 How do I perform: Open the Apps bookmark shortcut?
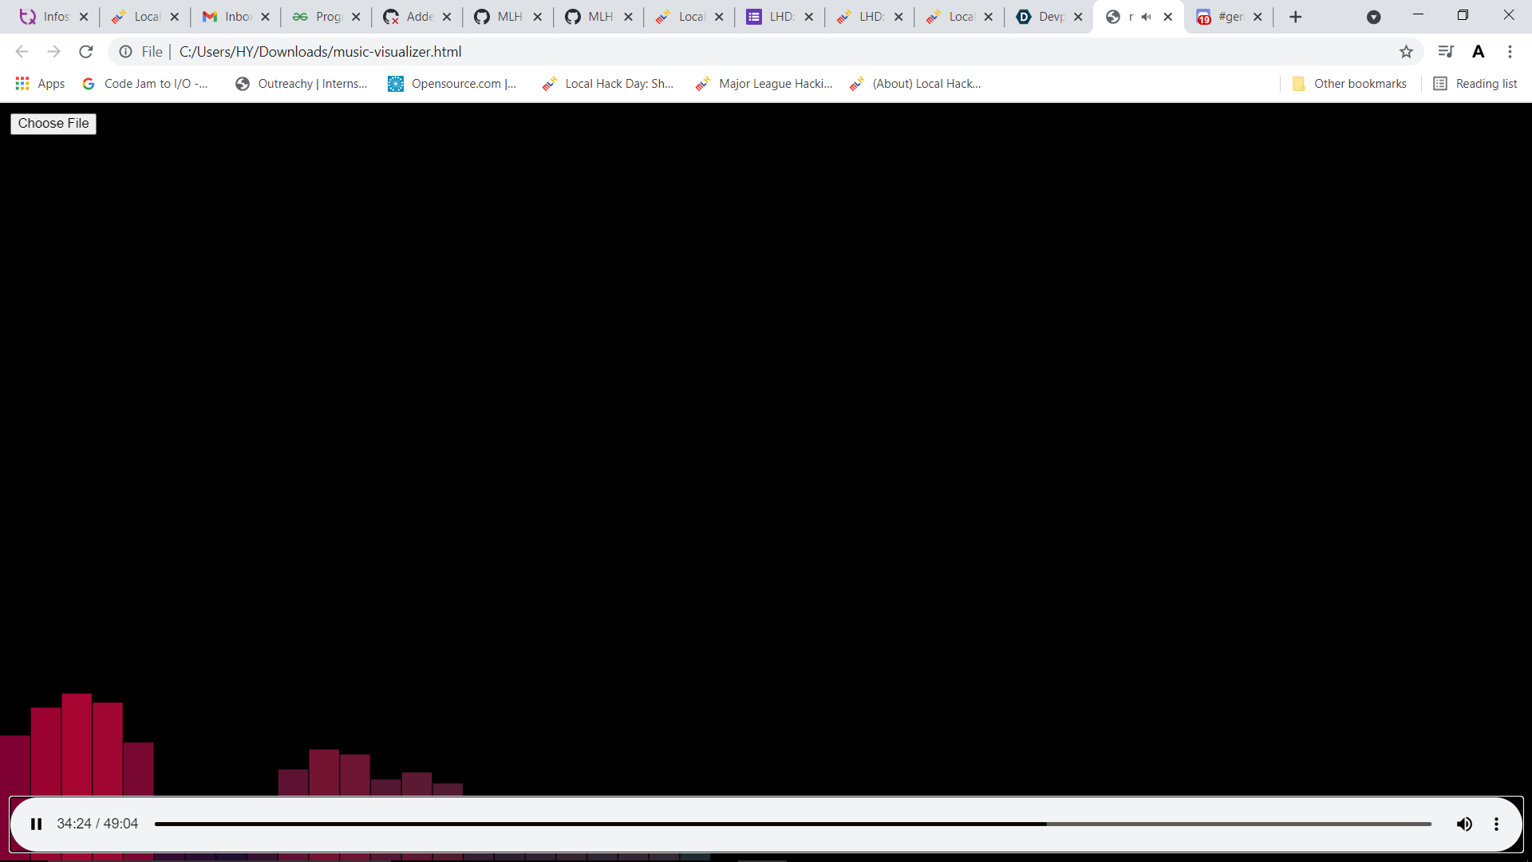click(40, 84)
